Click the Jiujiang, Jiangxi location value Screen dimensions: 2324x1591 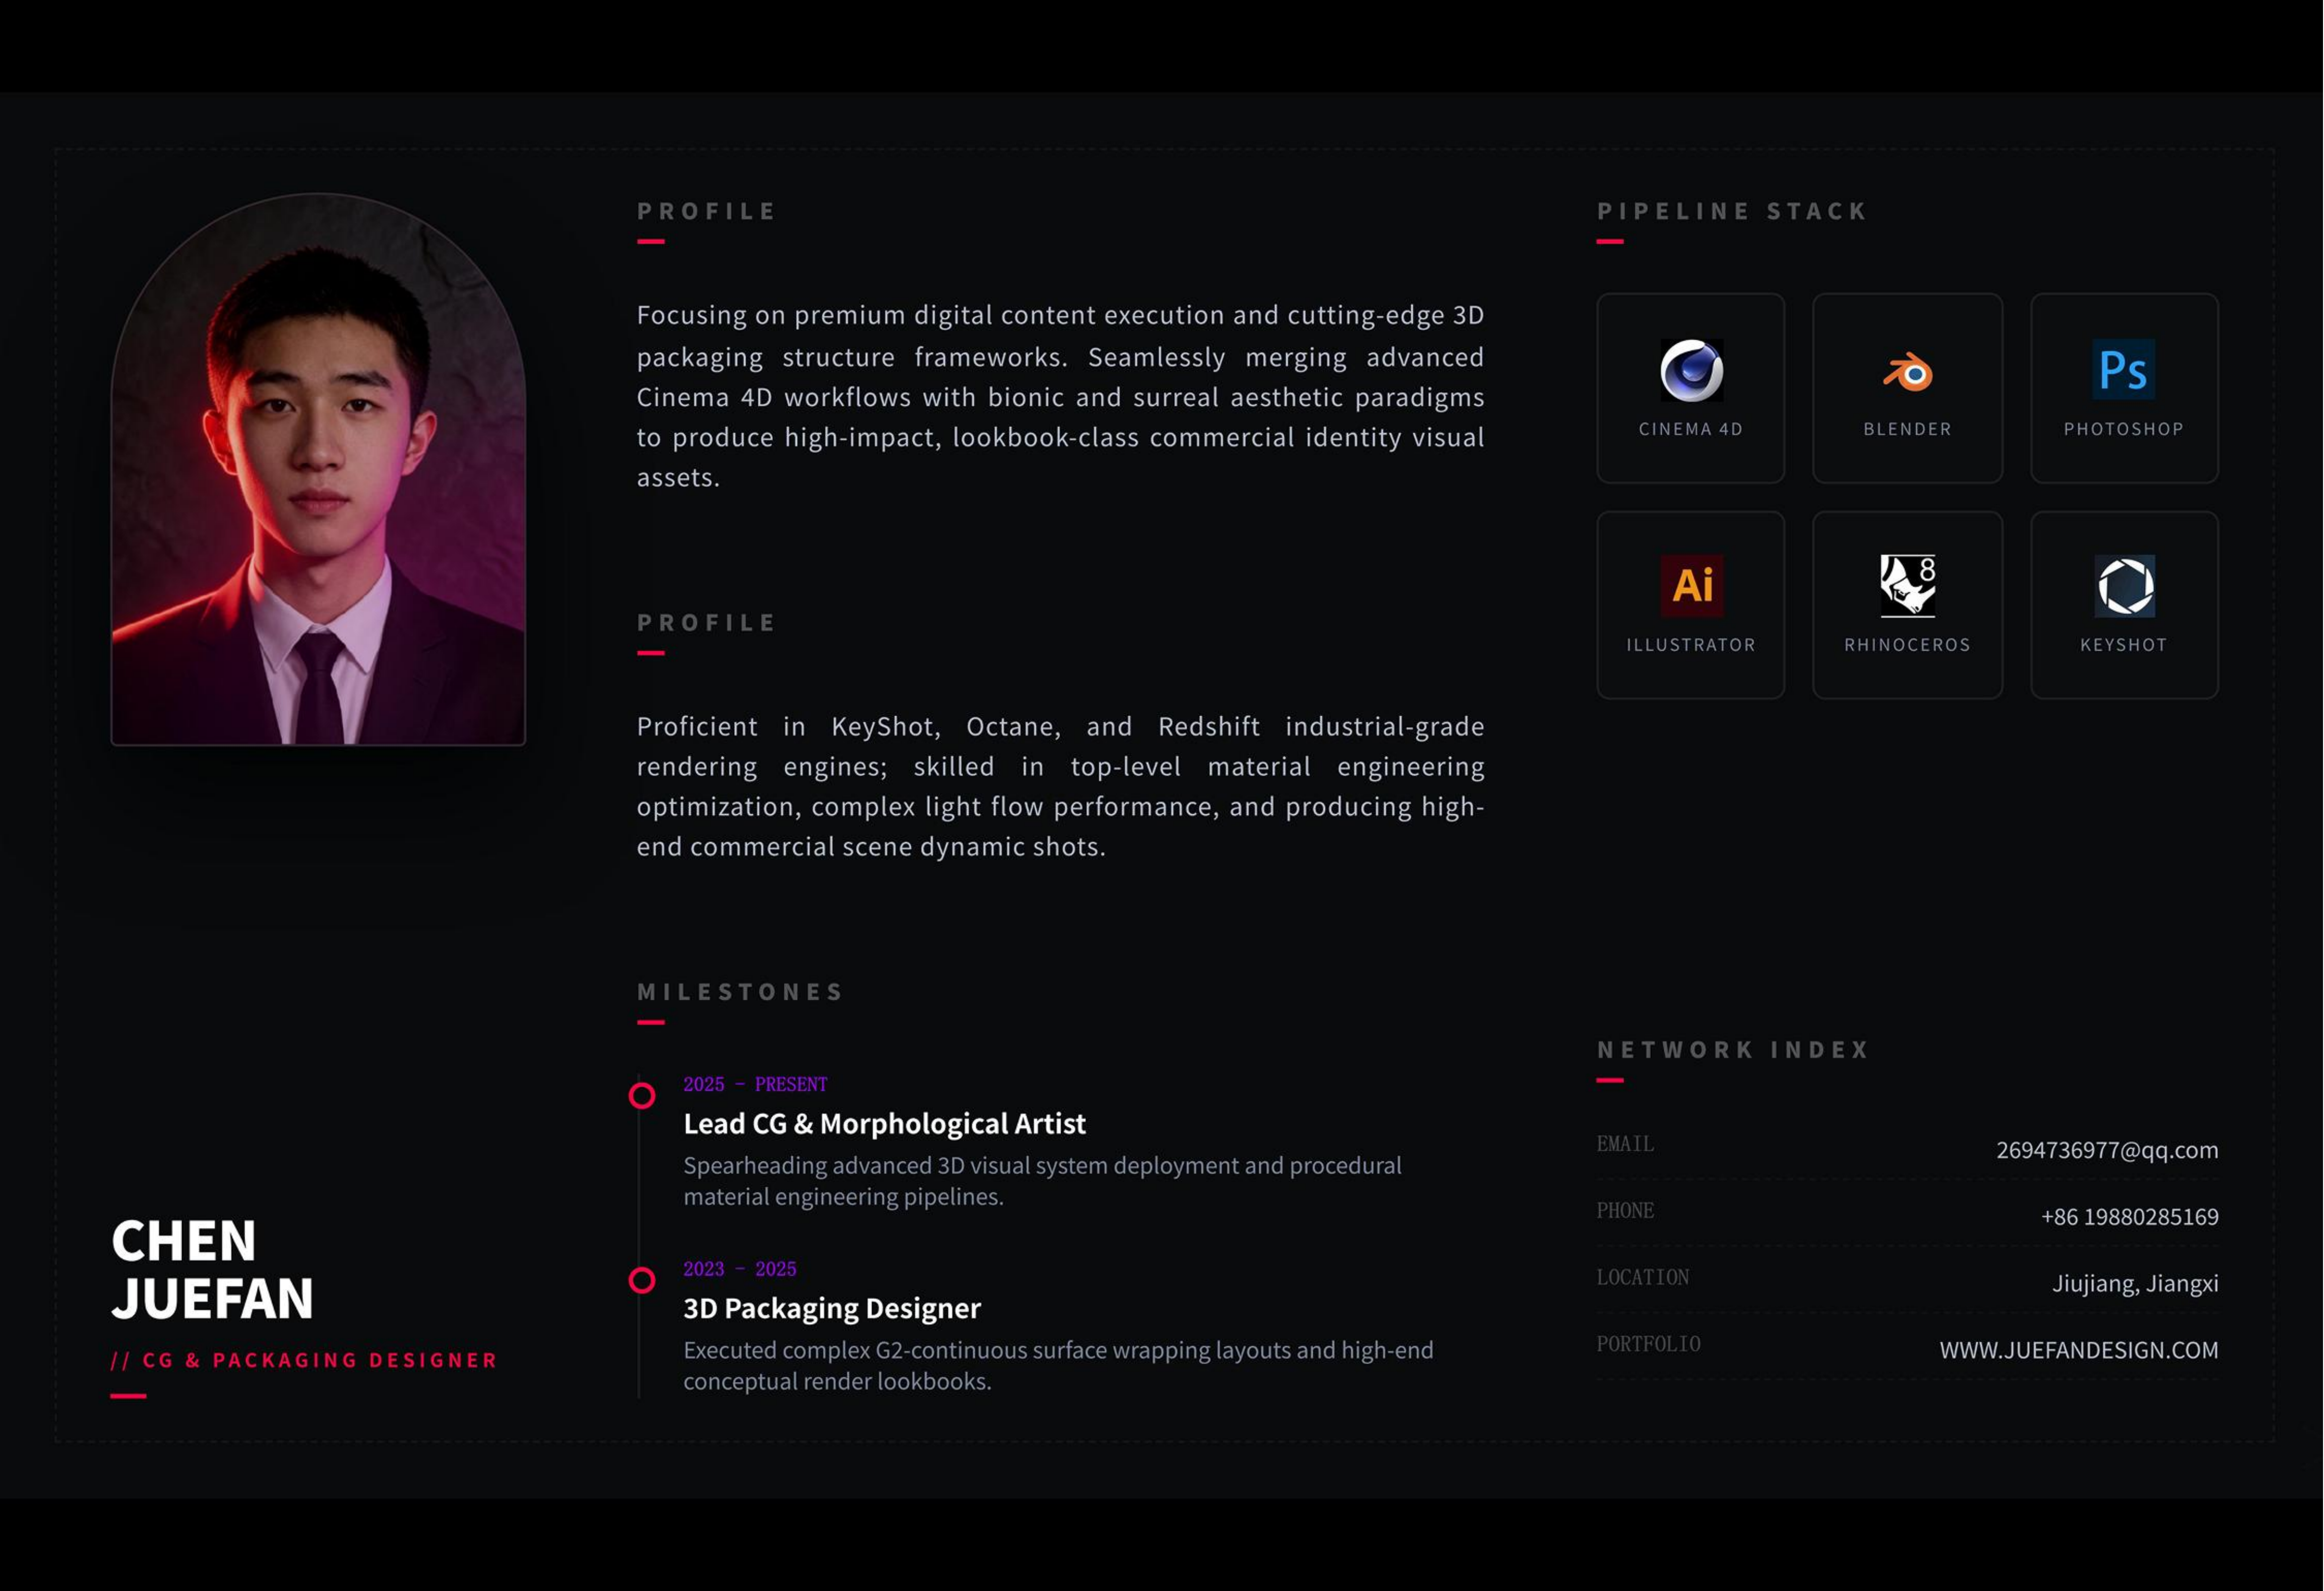(2135, 1283)
